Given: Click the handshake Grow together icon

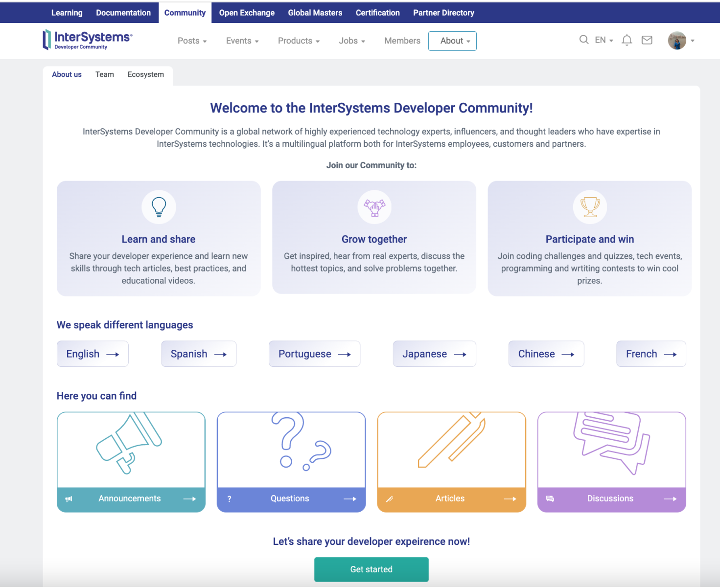Looking at the screenshot, I should click(x=374, y=207).
